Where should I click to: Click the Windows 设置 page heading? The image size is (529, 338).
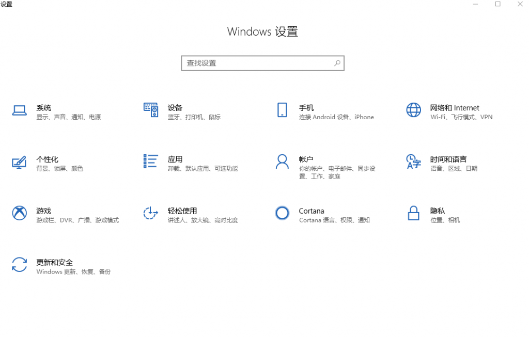[262, 31]
